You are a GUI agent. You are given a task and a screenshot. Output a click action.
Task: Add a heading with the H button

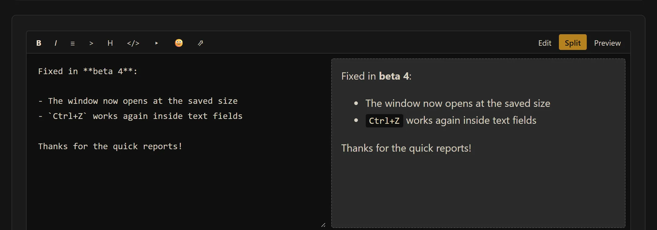pos(110,43)
